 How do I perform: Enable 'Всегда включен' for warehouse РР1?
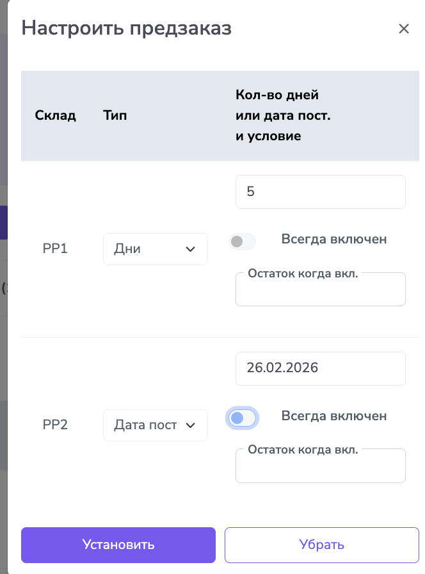(x=242, y=242)
